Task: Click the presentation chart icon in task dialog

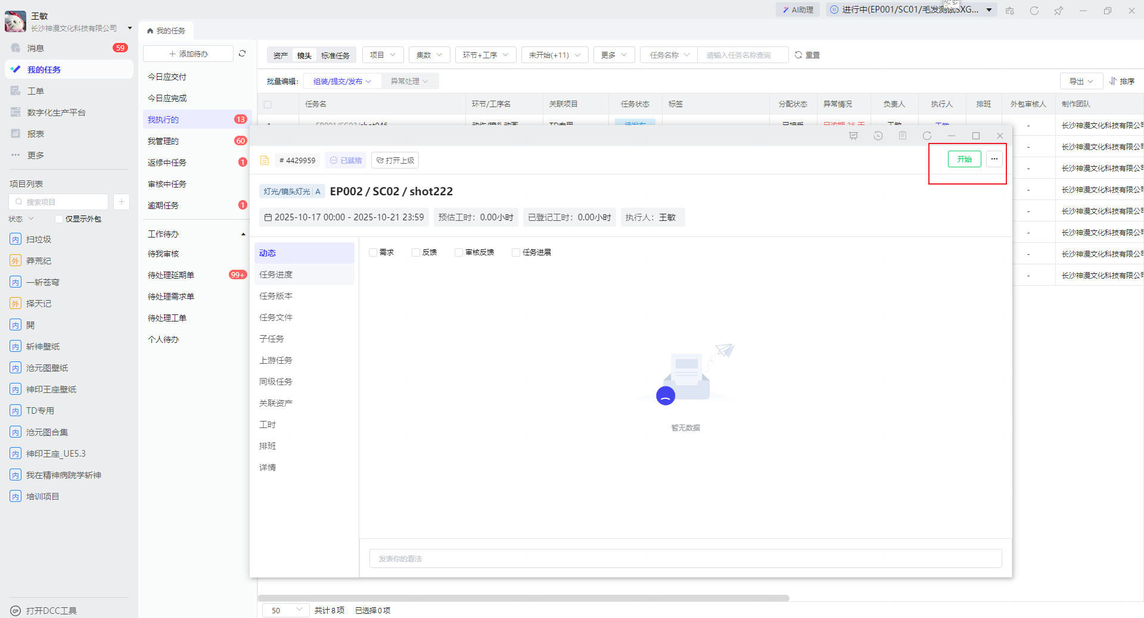Action: (x=853, y=136)
